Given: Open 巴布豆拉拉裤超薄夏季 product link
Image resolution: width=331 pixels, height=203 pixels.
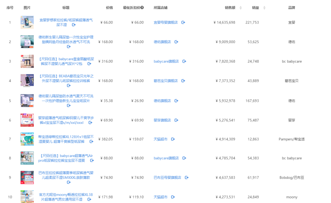Looking at the screenshot, I should pyautogui.click(x=66, y=175).
